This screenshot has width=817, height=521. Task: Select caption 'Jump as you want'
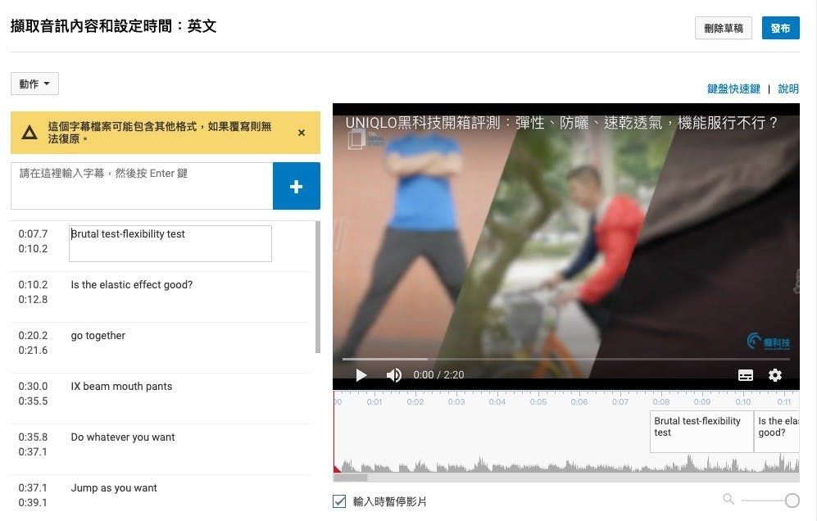click(114, 488)
